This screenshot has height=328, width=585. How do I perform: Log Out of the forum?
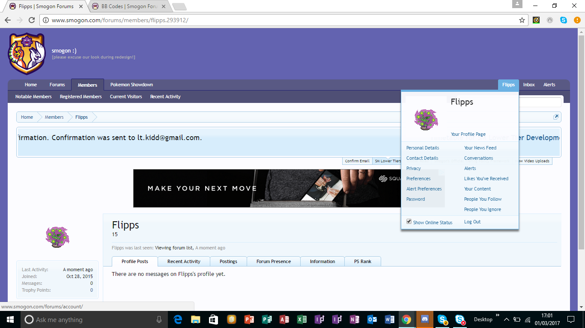(x=472, y=222)
